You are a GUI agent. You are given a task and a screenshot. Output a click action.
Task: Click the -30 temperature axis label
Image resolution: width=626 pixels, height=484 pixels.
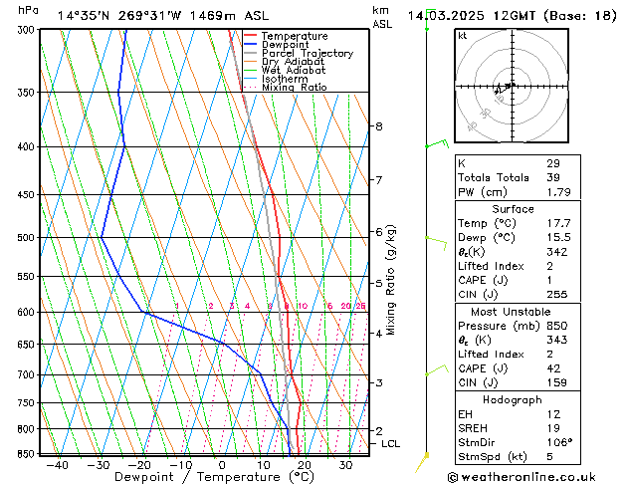(x=99, y=466)
